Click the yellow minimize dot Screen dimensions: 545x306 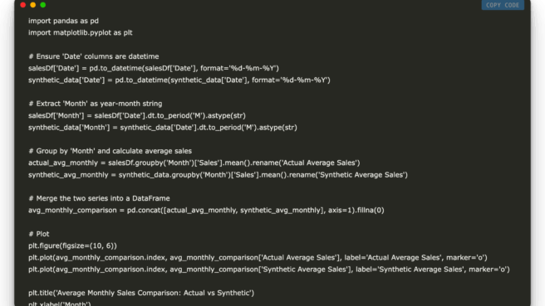click(x=33, y=5)
